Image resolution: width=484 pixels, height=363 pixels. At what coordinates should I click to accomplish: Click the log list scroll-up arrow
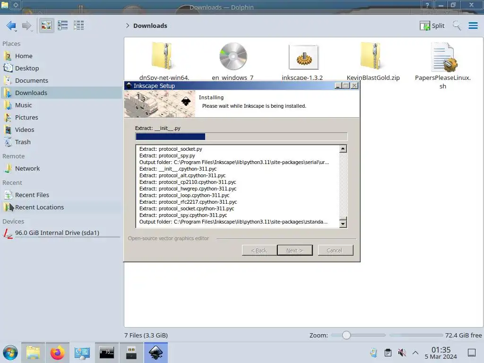click(343, 149)
